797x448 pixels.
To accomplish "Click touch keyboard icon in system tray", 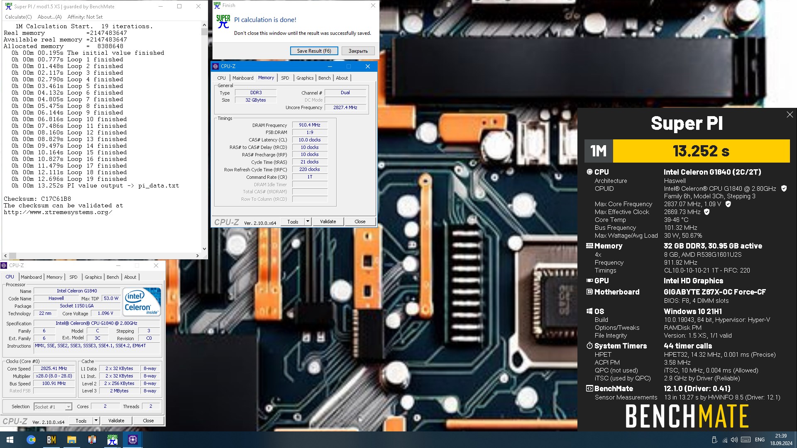I will [746, 440].
